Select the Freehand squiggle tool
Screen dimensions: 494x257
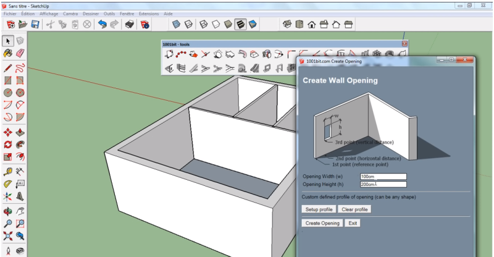20,68
